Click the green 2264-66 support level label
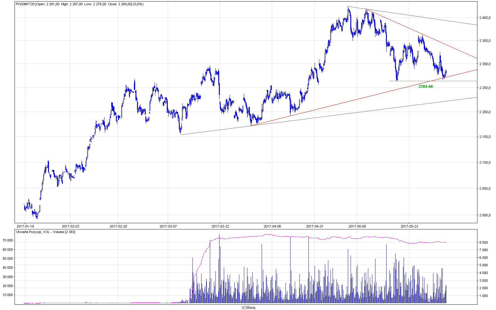 426,86
